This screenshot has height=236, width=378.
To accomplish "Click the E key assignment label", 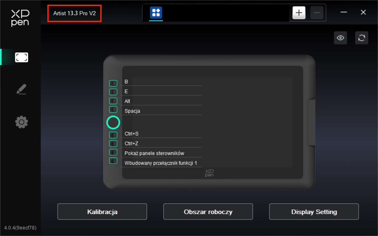I will point(126,91).
